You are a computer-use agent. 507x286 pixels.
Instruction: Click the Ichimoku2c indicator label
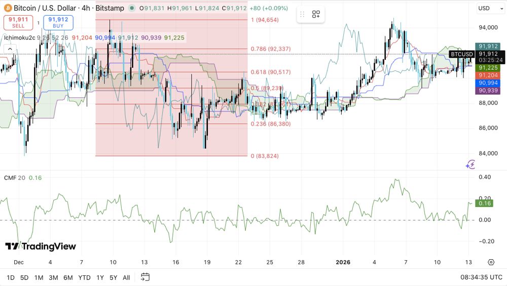[19, 37]
